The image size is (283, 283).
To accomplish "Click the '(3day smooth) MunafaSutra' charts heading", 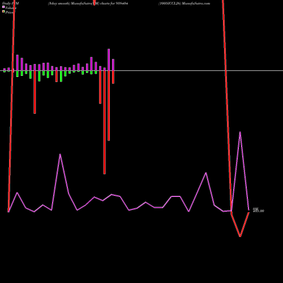I will point(88,3).
